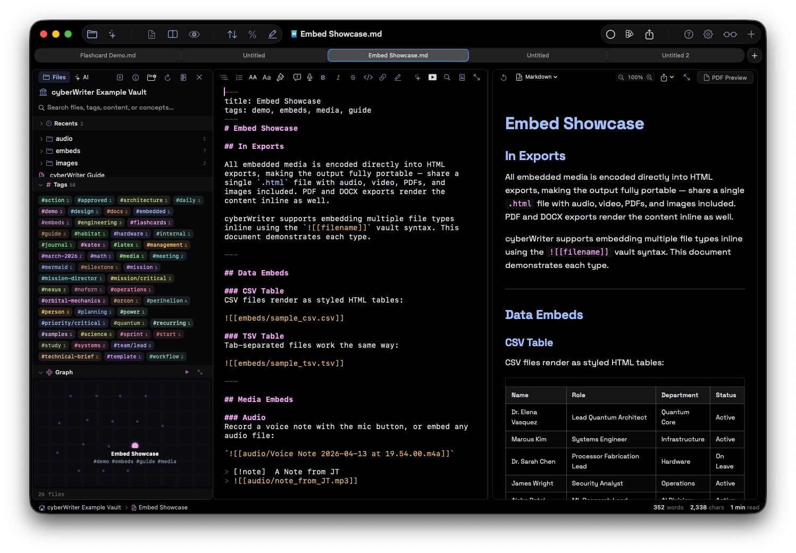Open settings with the gear icon
Image resolution: width=796 pixels, height=553 pixels.
pyautogui.click(x=708, y=34)
